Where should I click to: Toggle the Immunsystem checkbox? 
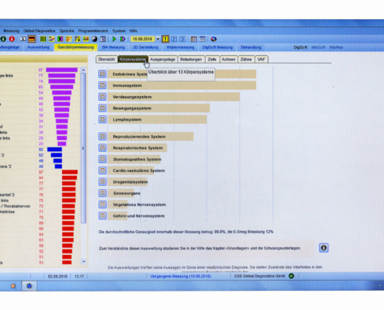tap(102, 85)
